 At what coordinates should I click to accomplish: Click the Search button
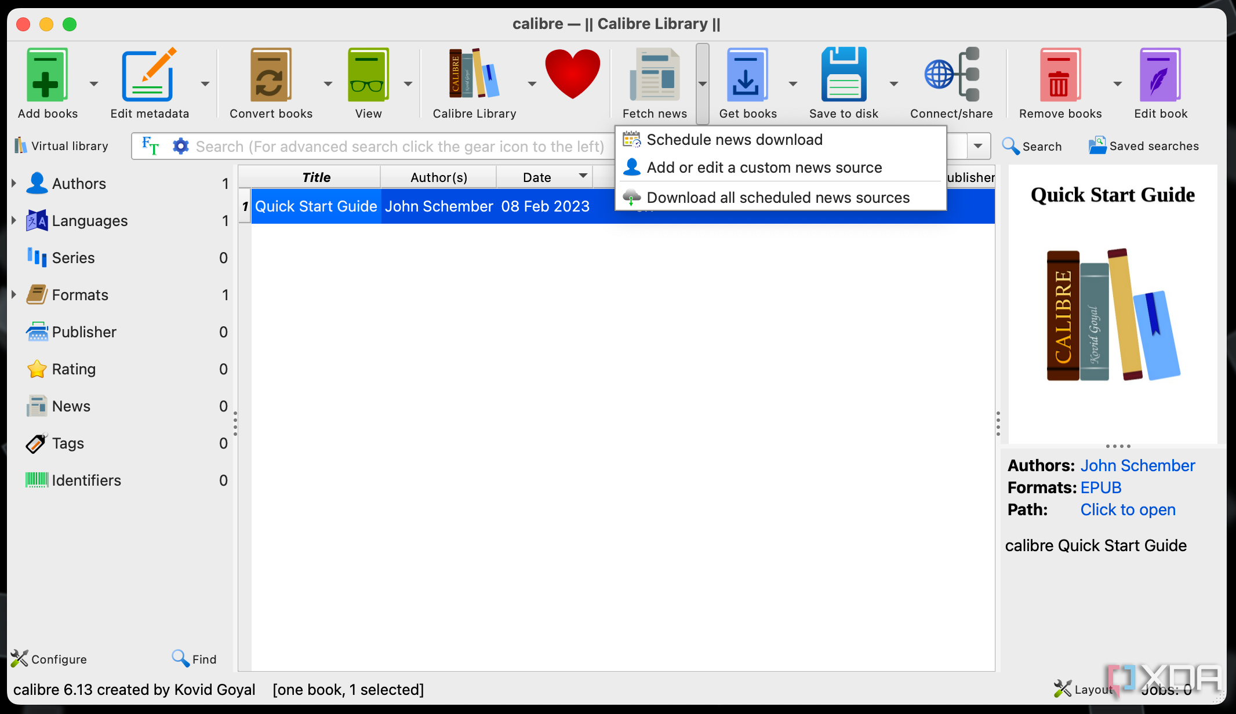click(x=1032, y=146)
